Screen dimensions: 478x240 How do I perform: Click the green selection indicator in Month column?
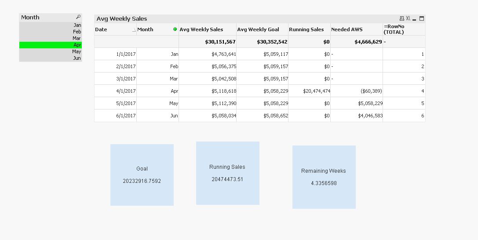tap(175, 29)
